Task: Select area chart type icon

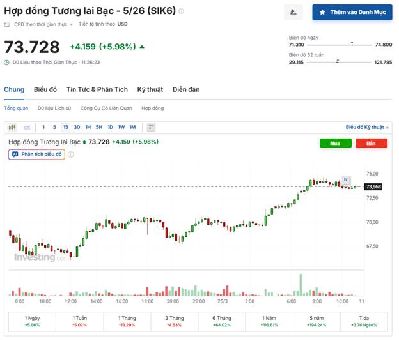Action: pos(27,127)
